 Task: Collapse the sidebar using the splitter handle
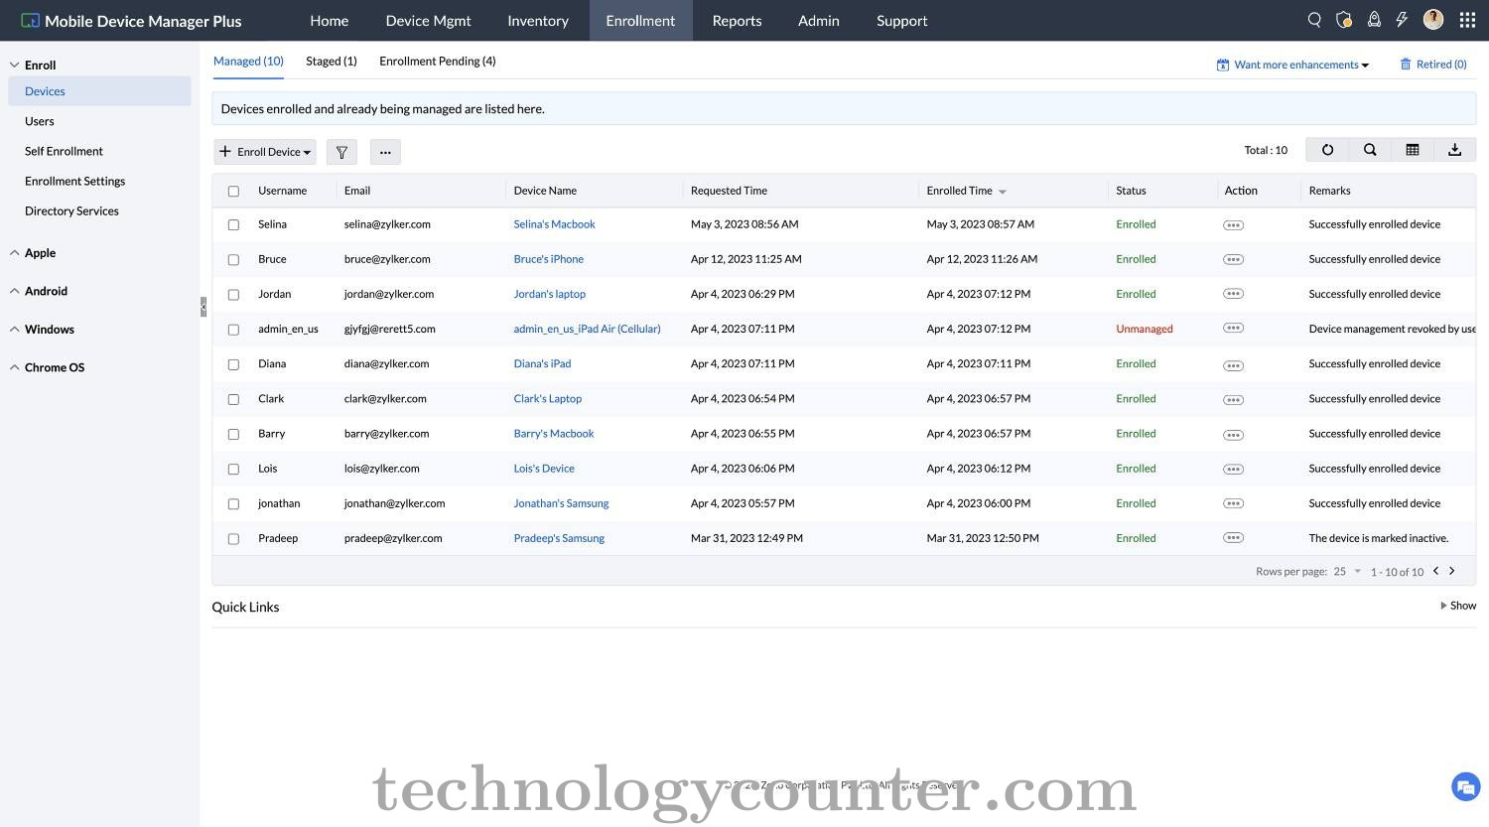(203, 307)
